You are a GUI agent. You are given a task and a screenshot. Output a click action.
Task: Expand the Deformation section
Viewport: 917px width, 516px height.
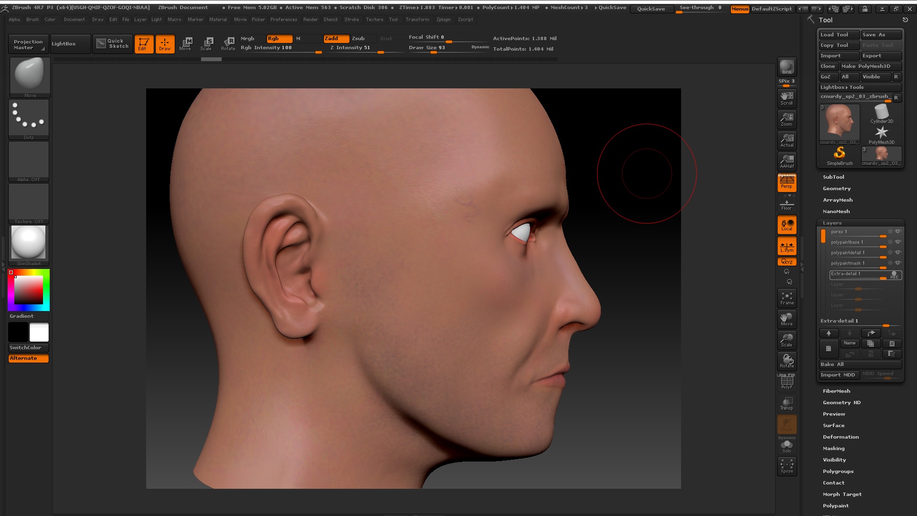coord(841,437)
